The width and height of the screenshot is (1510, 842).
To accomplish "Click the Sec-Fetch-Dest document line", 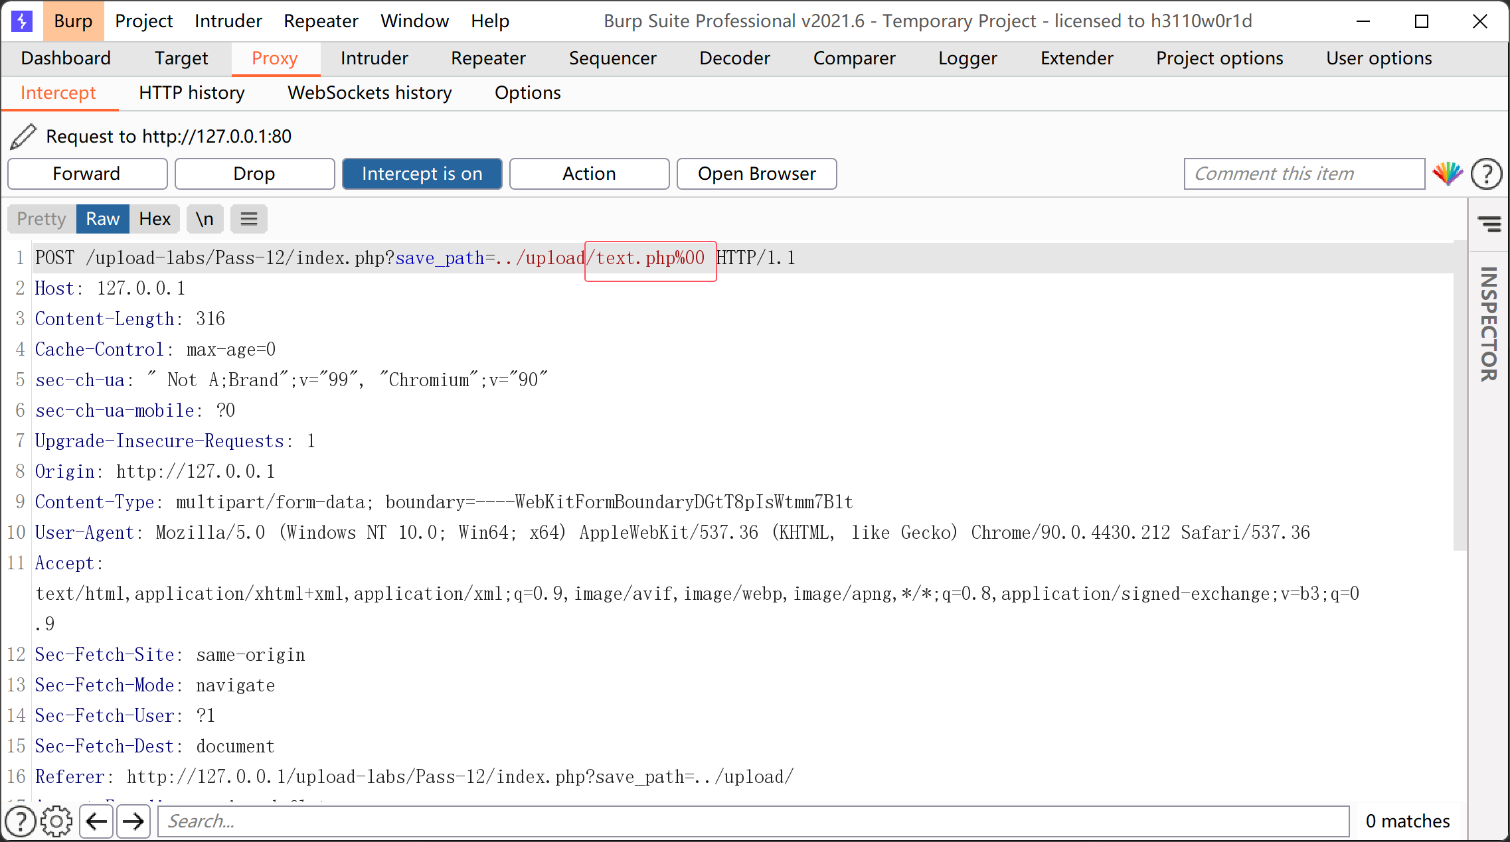I will click(155, 746).
